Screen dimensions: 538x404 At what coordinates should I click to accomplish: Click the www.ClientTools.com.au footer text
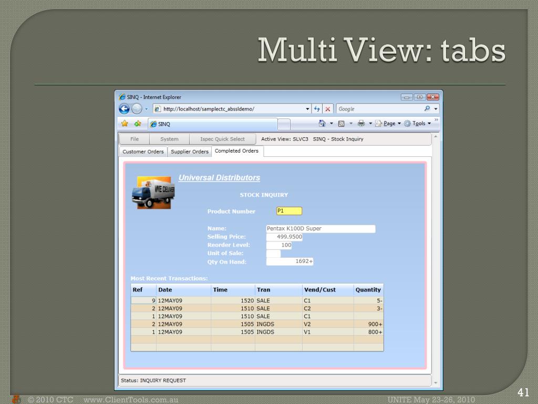click(131, 400)
